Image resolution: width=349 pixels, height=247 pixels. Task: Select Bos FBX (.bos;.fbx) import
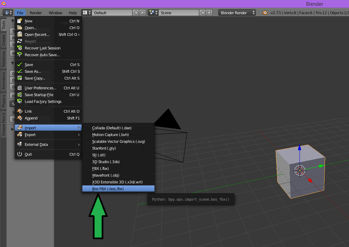coord(118,189)
